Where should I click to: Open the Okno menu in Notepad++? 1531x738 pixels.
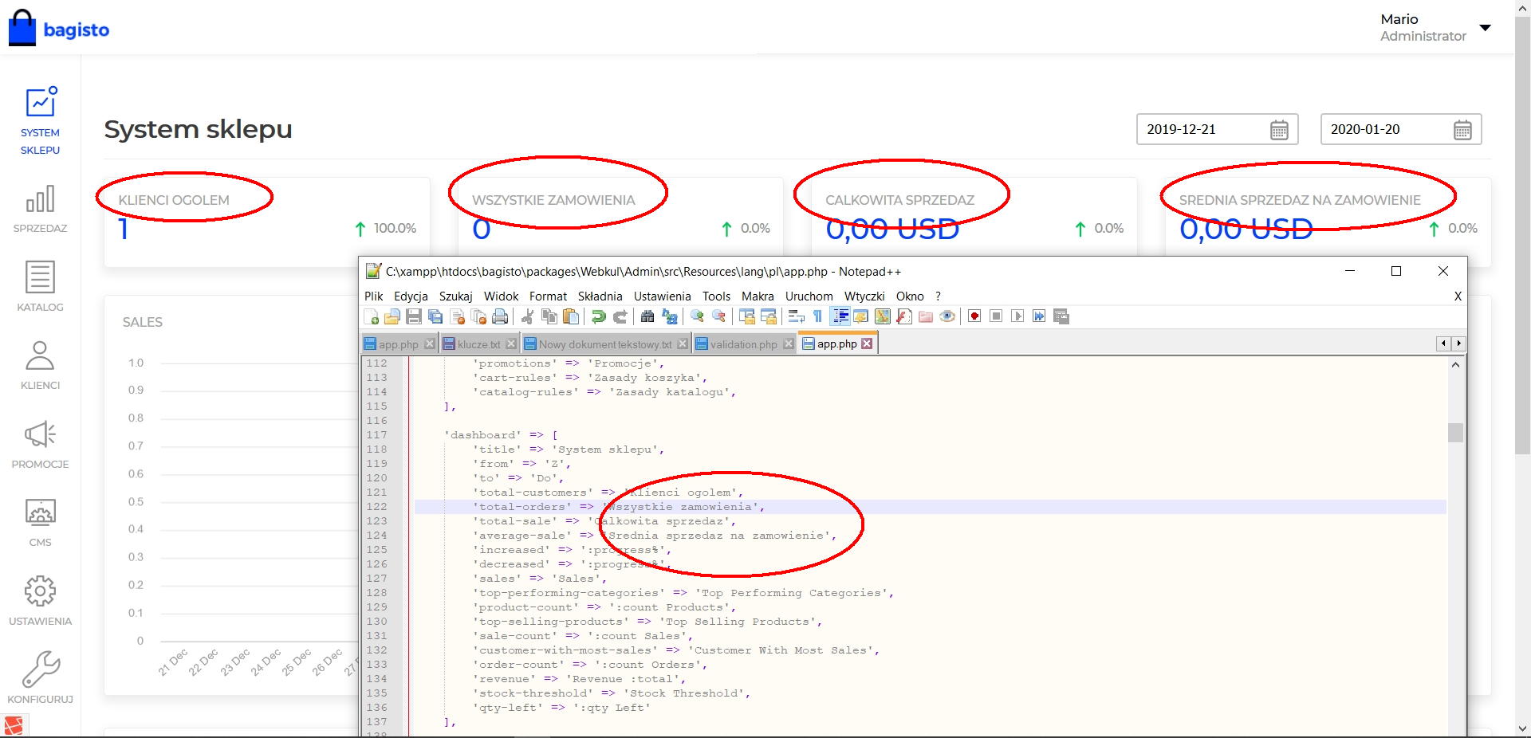[910, 296]
